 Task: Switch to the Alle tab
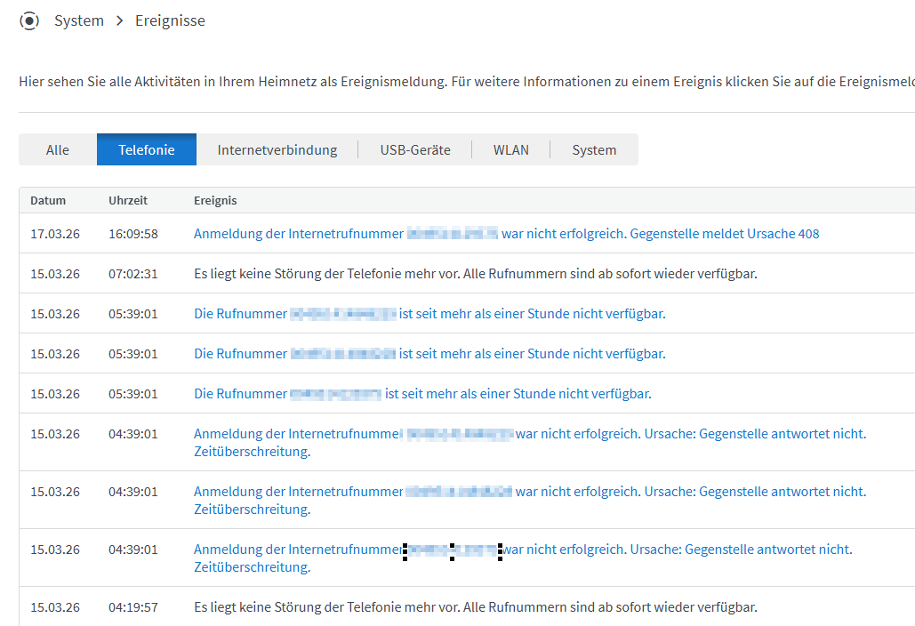pyautogui.click(x=58, y=150)
